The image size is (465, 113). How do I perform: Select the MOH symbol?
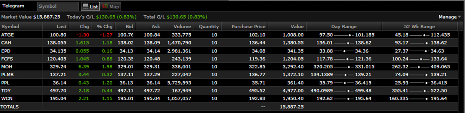[x=7, y=67]
